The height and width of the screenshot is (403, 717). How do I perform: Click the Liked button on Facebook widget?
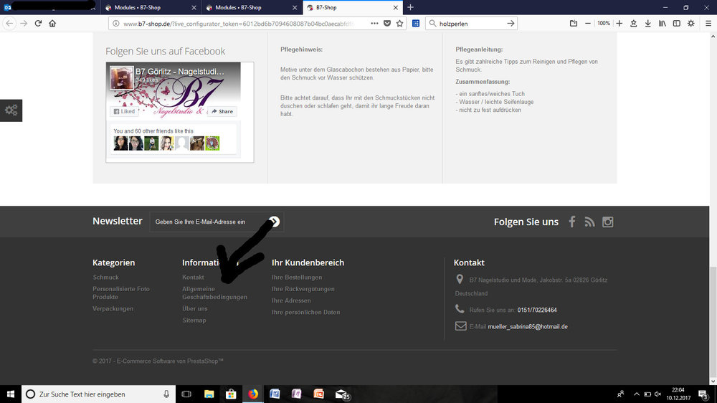(124, 111)
